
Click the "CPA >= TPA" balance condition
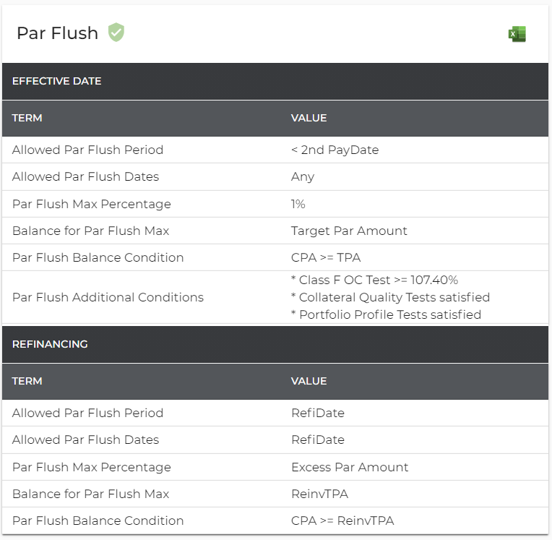pos(327,257)
